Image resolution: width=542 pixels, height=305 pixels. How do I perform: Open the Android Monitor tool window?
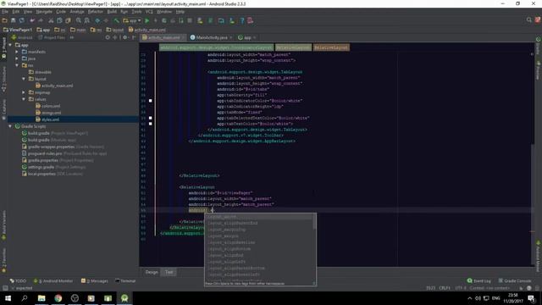coord(53,280)
